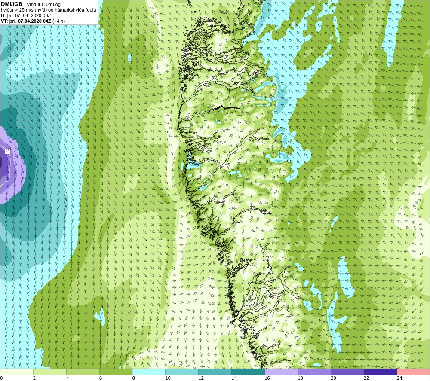Click the 10-12 m/s teal legend swatch
430x381 pixels.
click(182, 372)
